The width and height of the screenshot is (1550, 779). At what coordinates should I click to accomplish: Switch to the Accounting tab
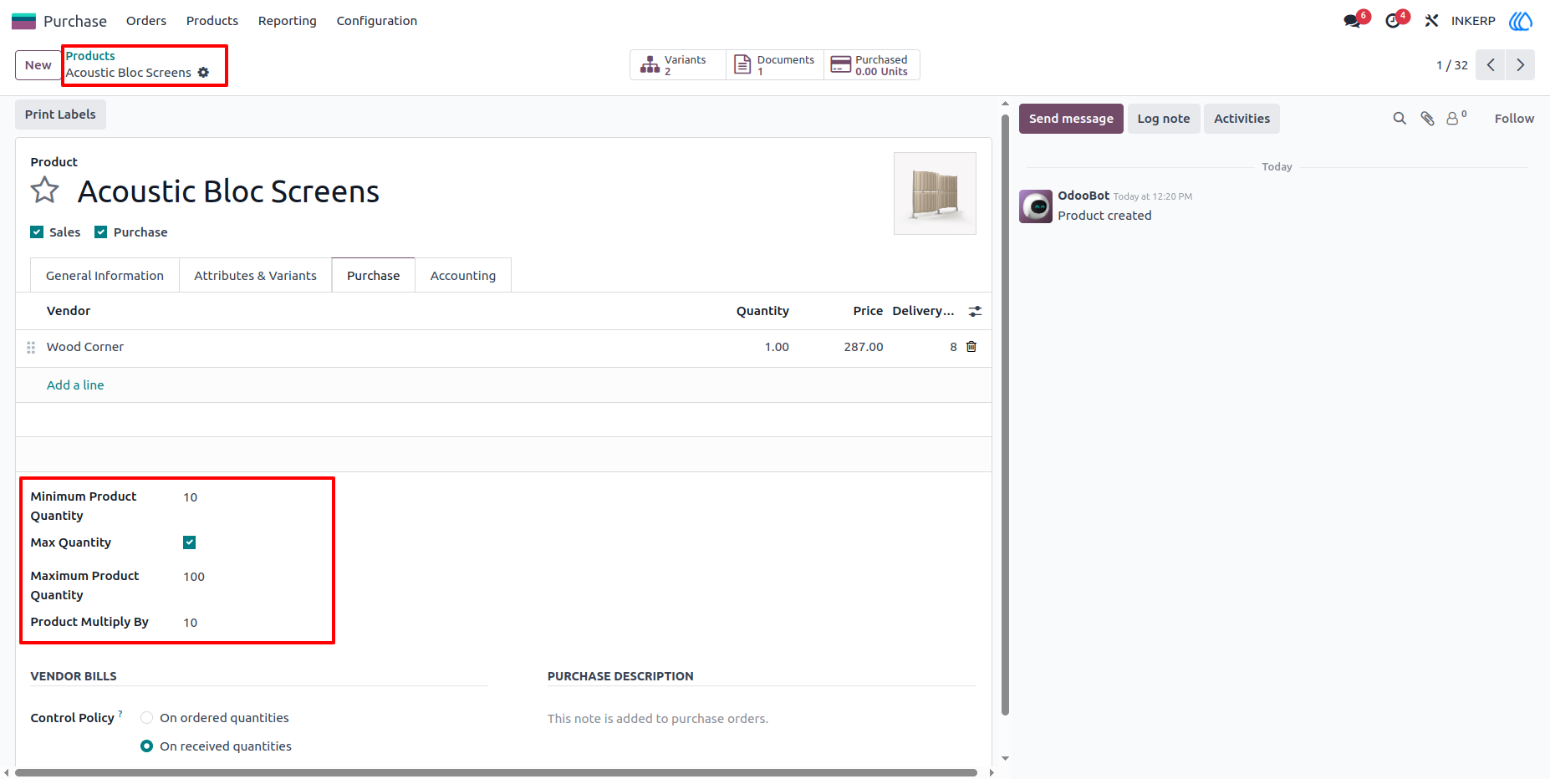[x=463, y=276]
